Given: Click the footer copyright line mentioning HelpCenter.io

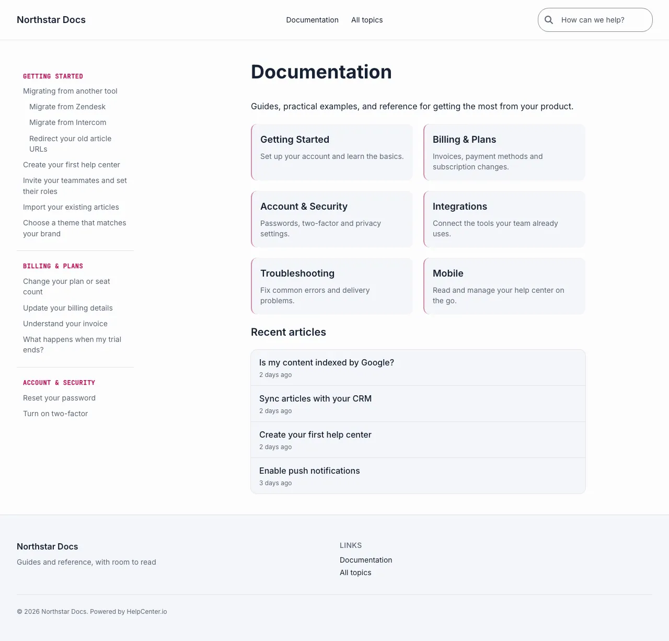Looking at the screenshot, I should click(x=92, y=612).
